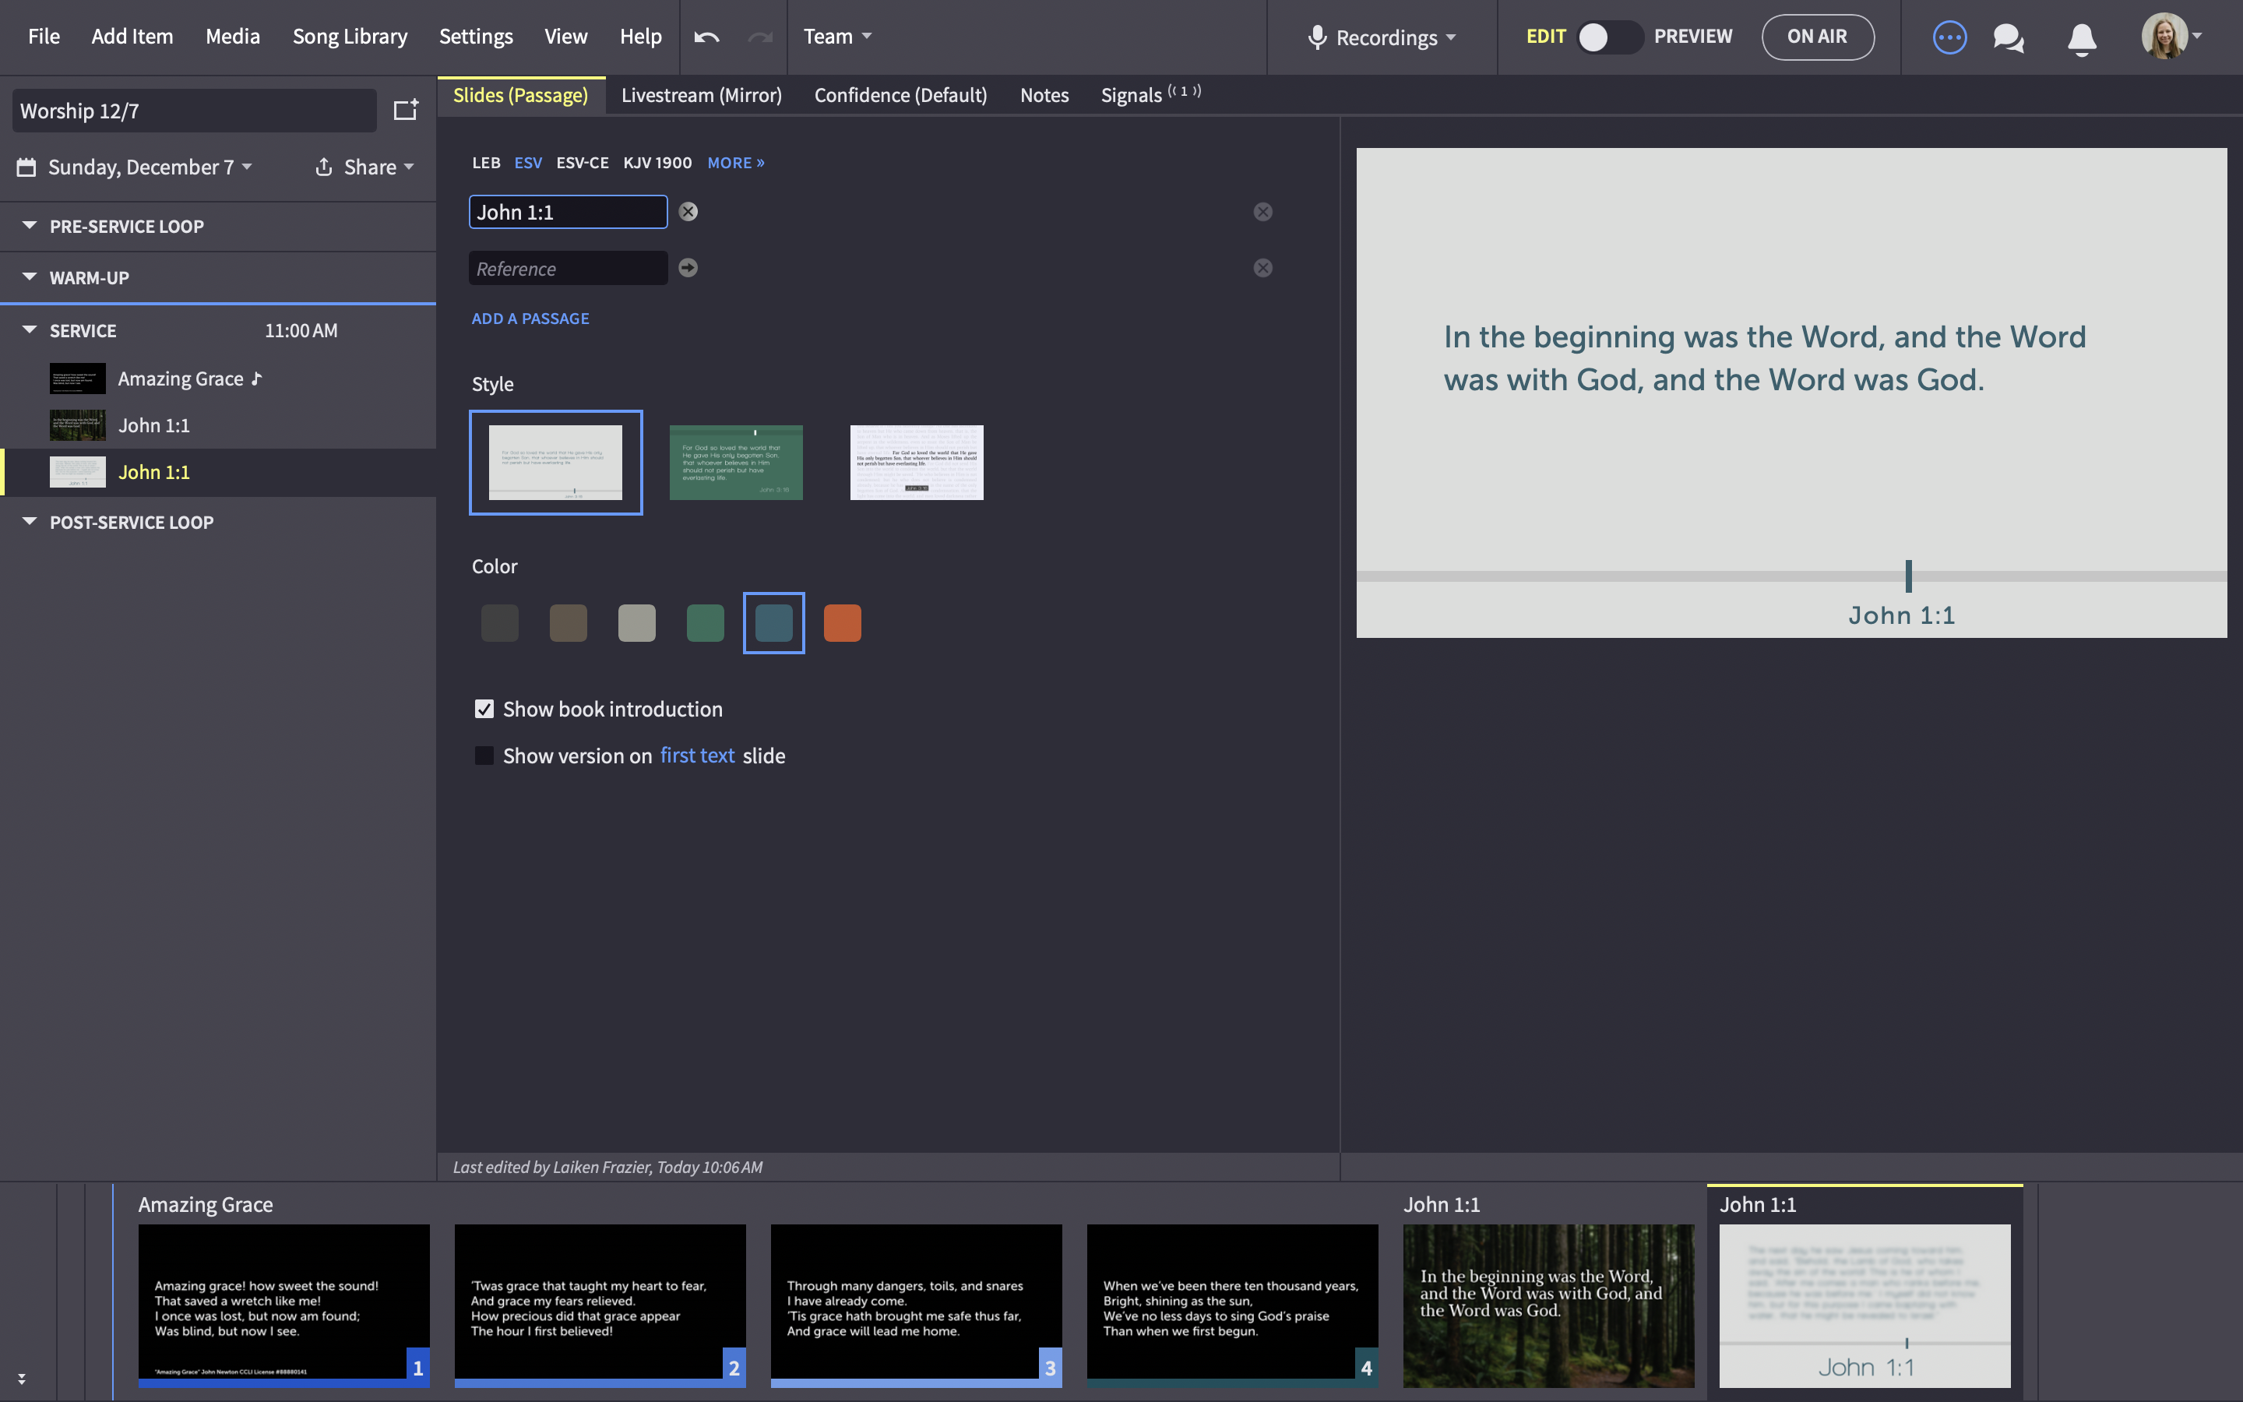Viewport: 2243px width, 1402px height.
Task: Open the Add Item menu
Action: [132, 36]
